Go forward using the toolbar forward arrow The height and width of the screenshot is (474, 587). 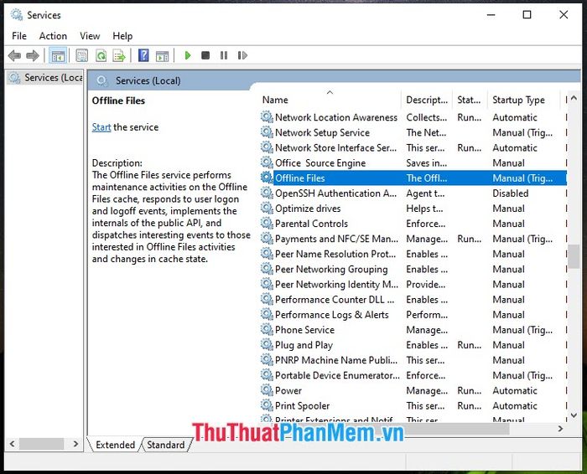tap(33, 56)
